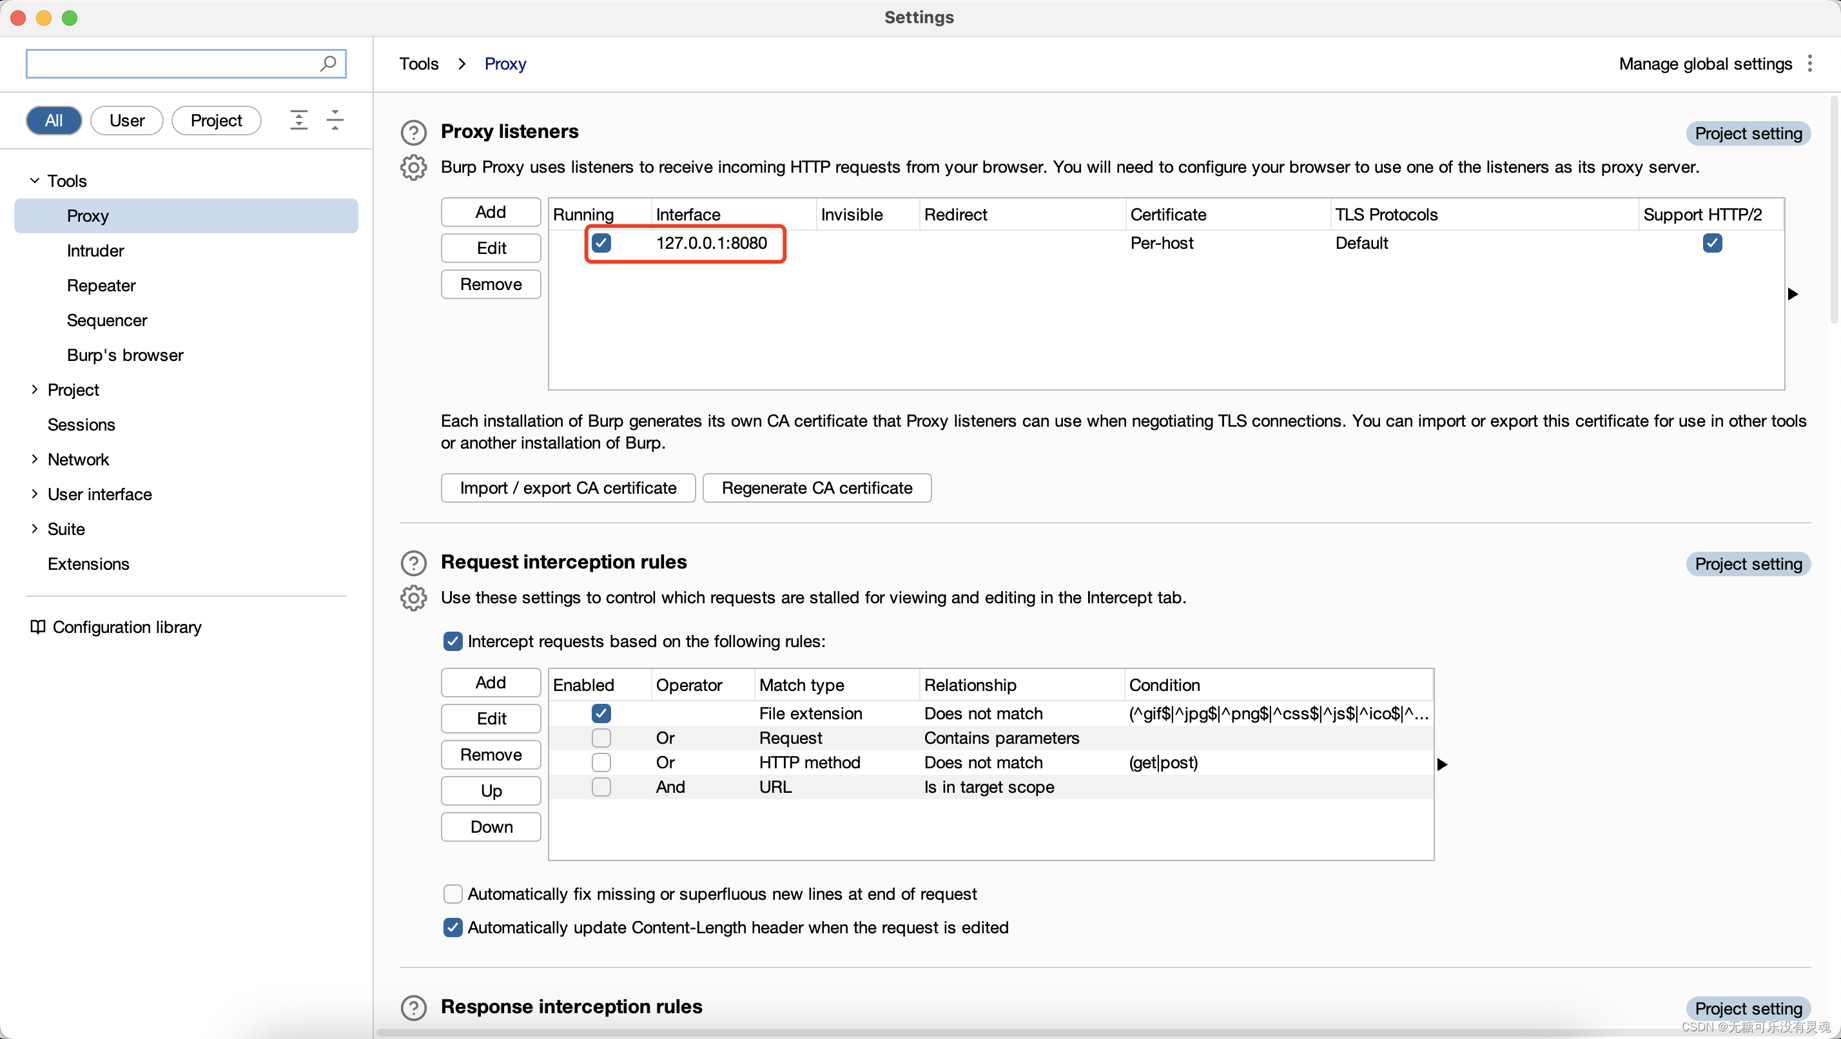Select the Proxy tab under Tools
This screenshot has width=1841, height=1039.
pos(87,215)
